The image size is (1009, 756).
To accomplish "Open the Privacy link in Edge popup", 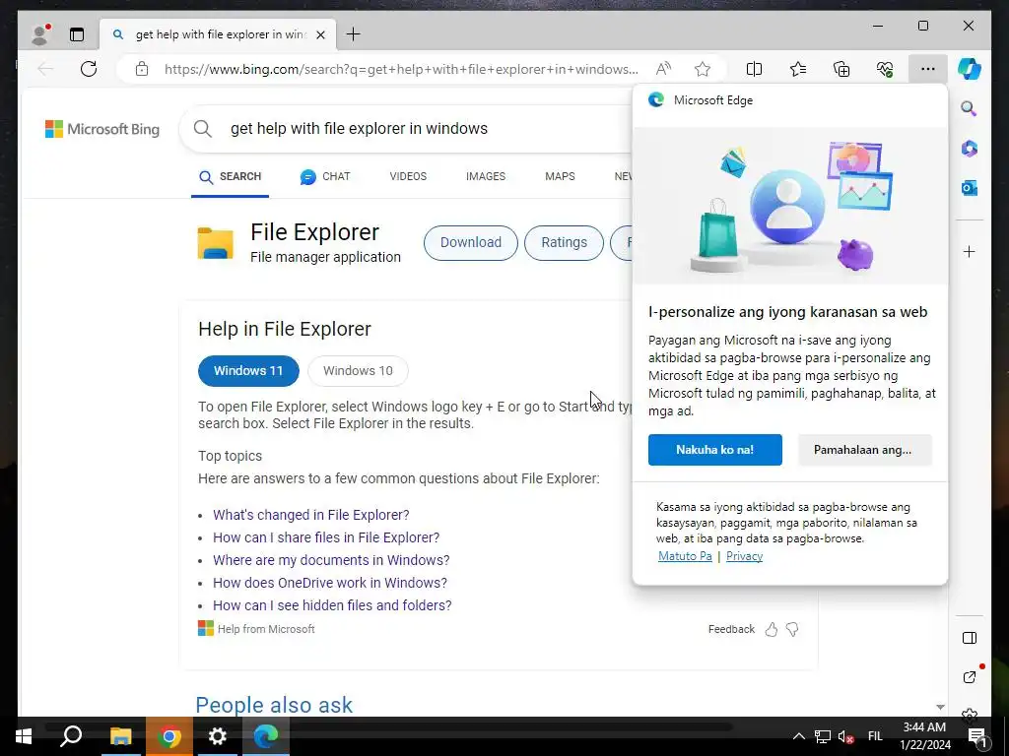I will (744, 556).
